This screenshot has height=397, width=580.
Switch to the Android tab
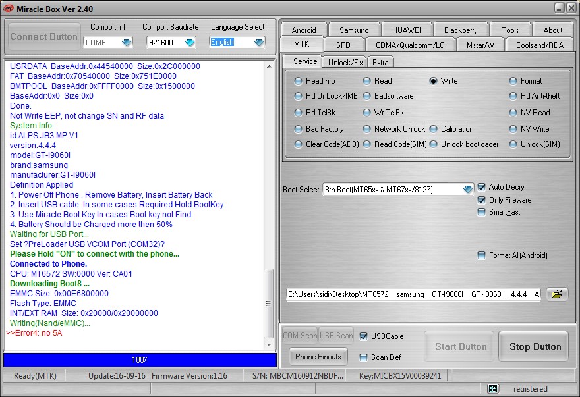304,30
